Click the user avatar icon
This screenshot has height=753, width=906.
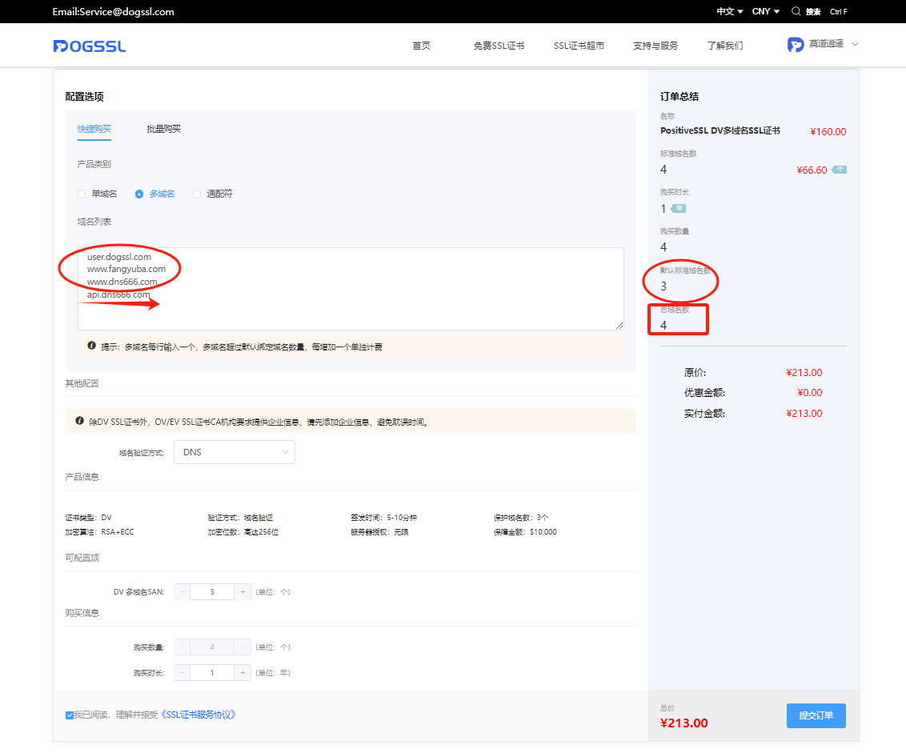pos(795,45)
